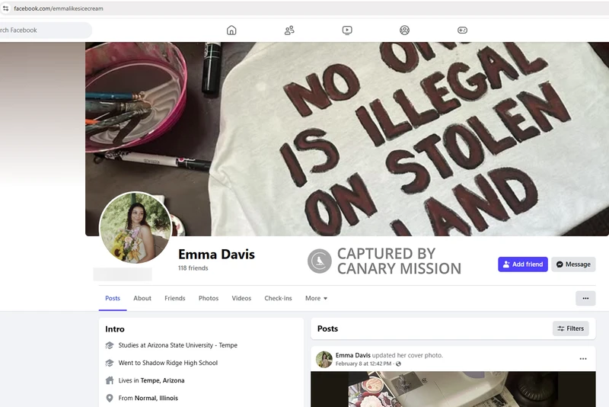Focus the Search Facebook field
Image resolution: width=609 pixels, height=407 pixels.
(45, 30)
